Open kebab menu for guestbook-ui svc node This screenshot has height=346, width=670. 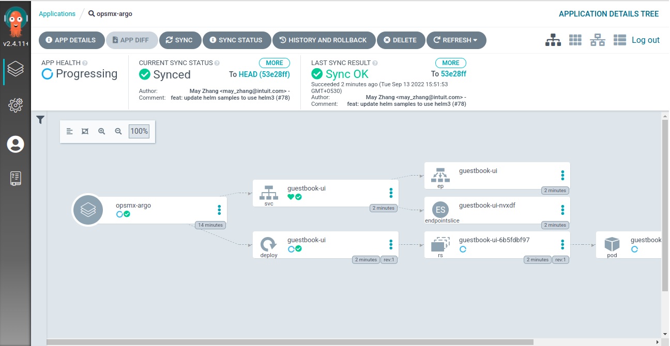(x=391, y=193)
